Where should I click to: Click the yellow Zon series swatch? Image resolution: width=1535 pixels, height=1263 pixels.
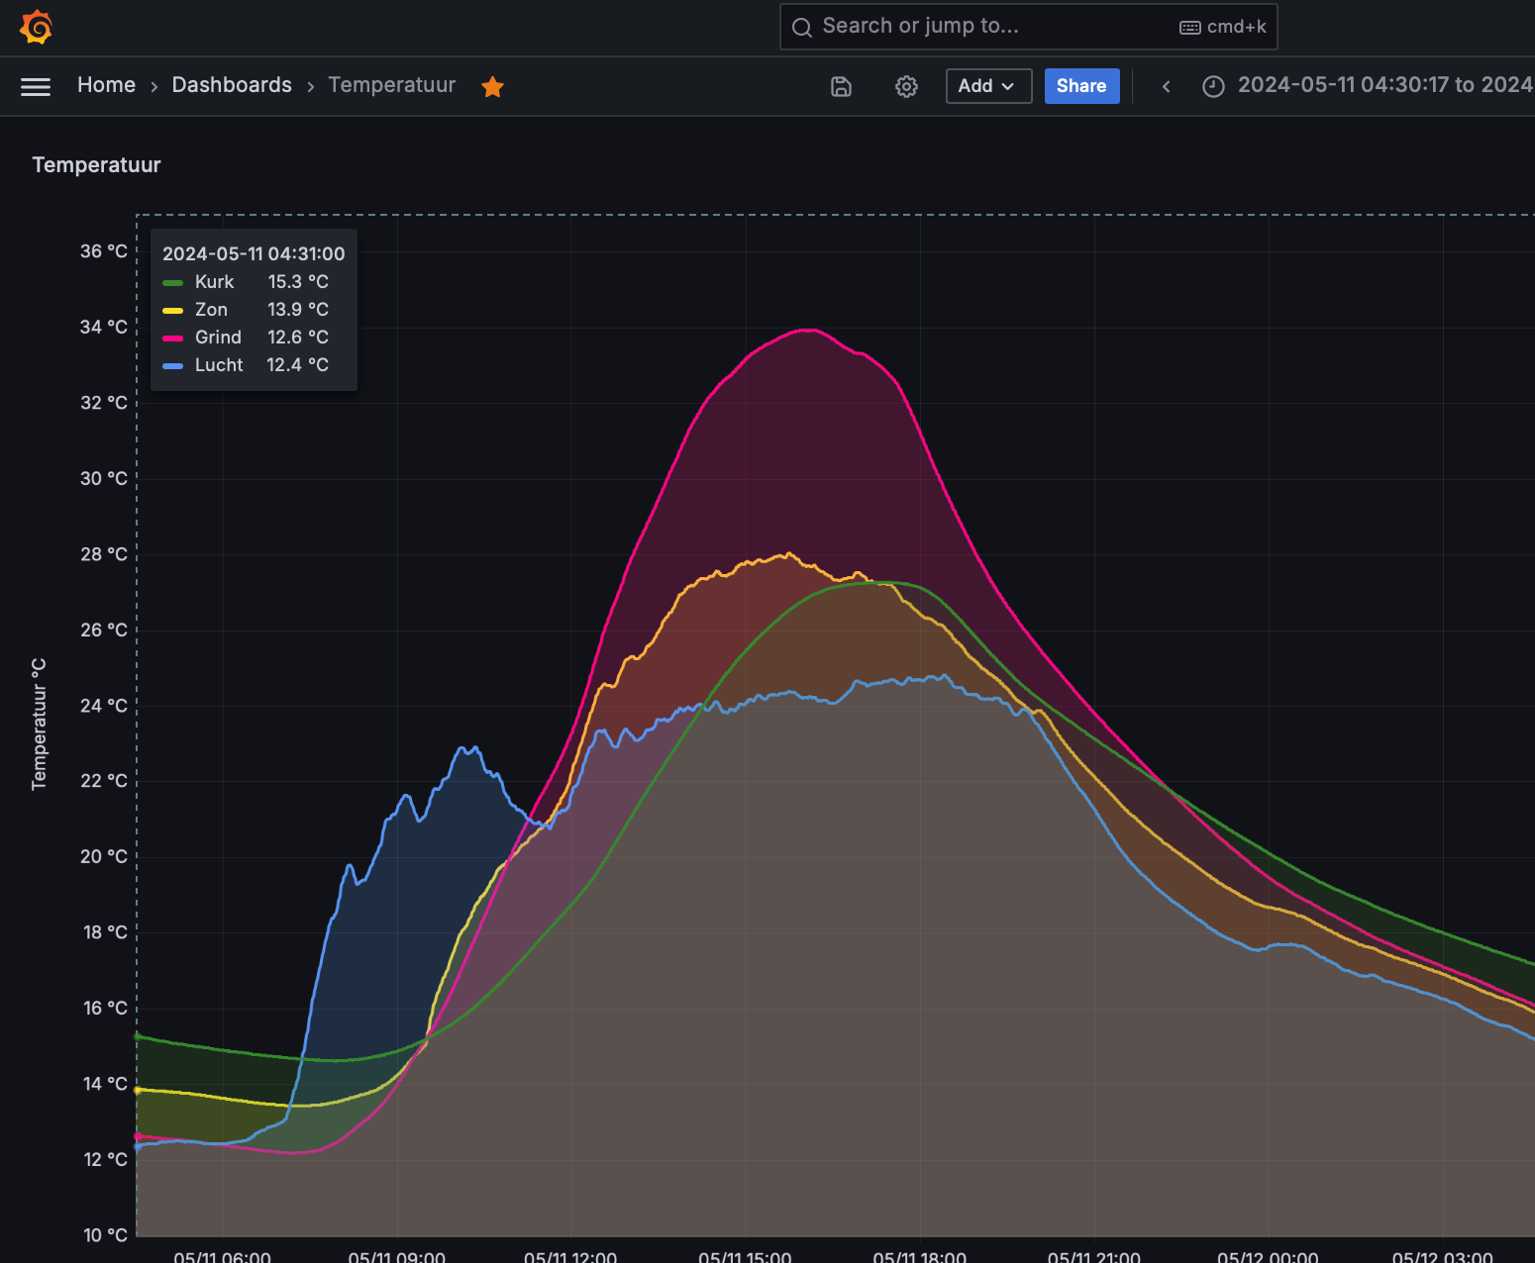point(173,311)
